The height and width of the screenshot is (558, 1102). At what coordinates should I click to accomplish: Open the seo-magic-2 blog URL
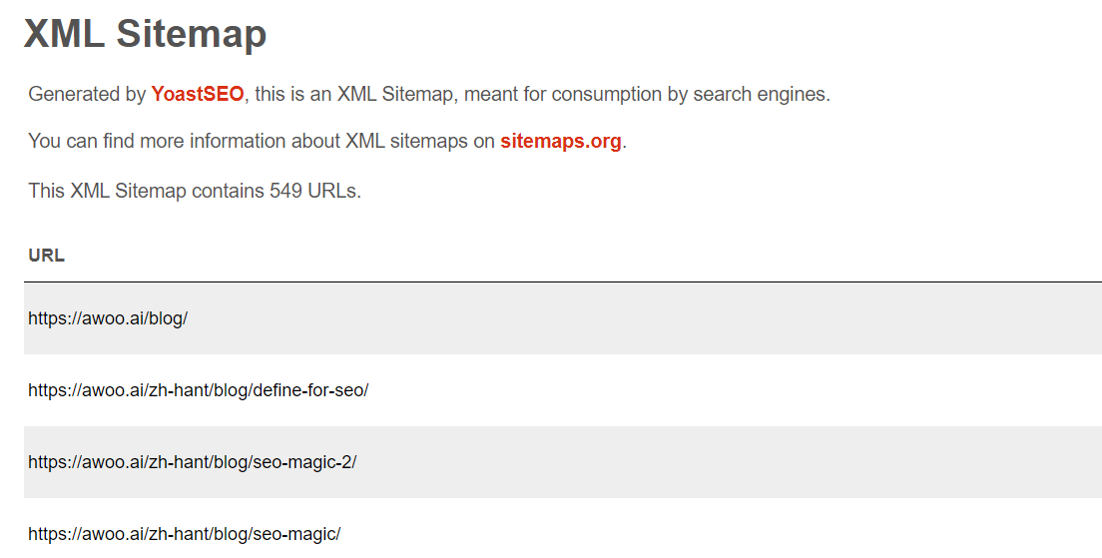(192, 462)
